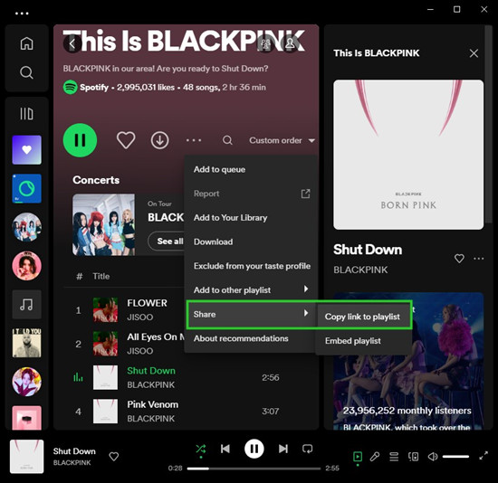The height and width of the screenshot is (483, 498).
Task: Open the Search icon in sidebar
Action: [x=26, y=72]
